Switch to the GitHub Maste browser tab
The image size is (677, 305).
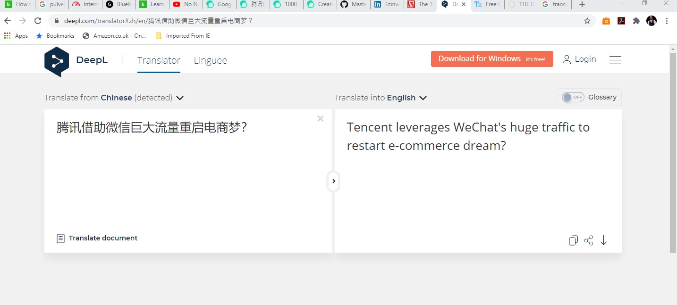[354, 4]
